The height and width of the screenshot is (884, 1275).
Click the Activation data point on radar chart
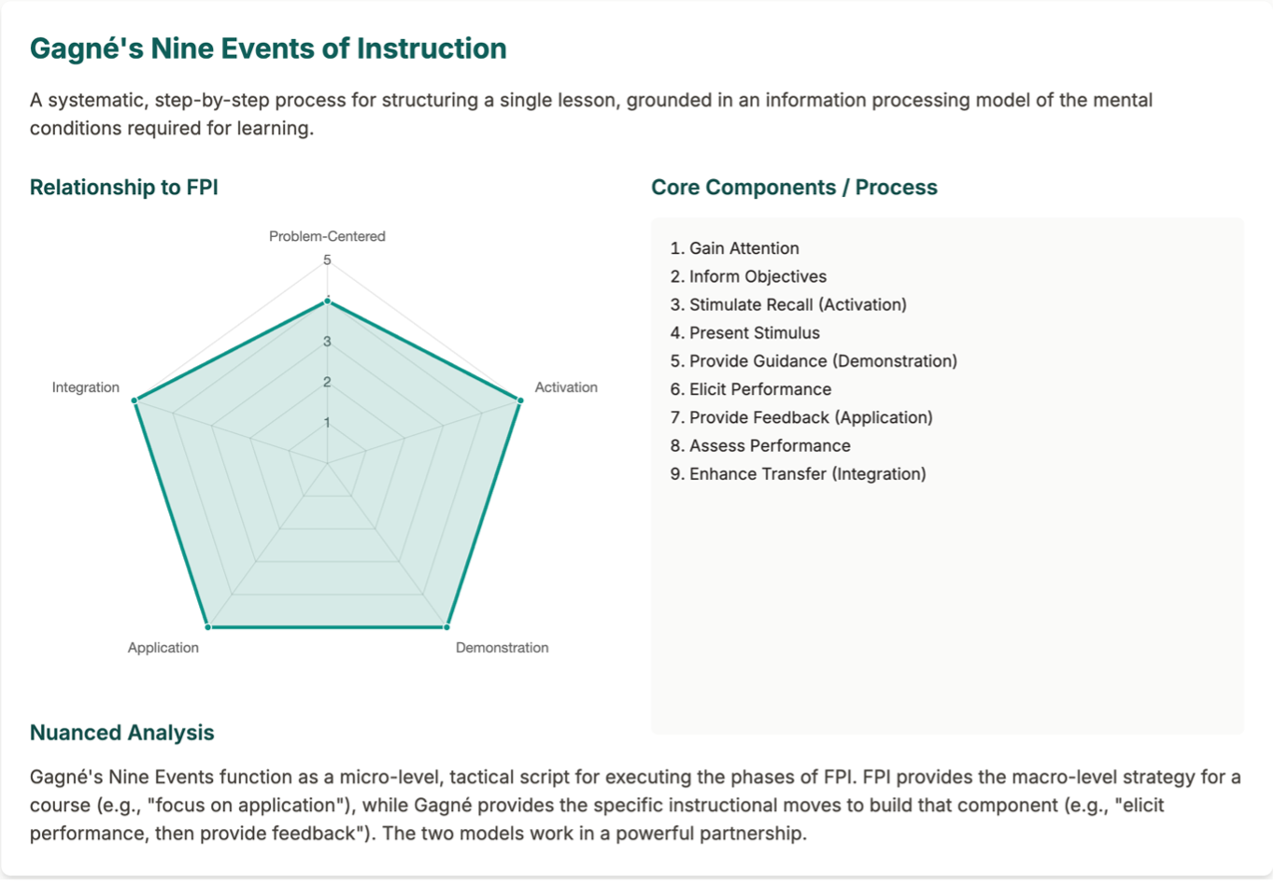520,400
